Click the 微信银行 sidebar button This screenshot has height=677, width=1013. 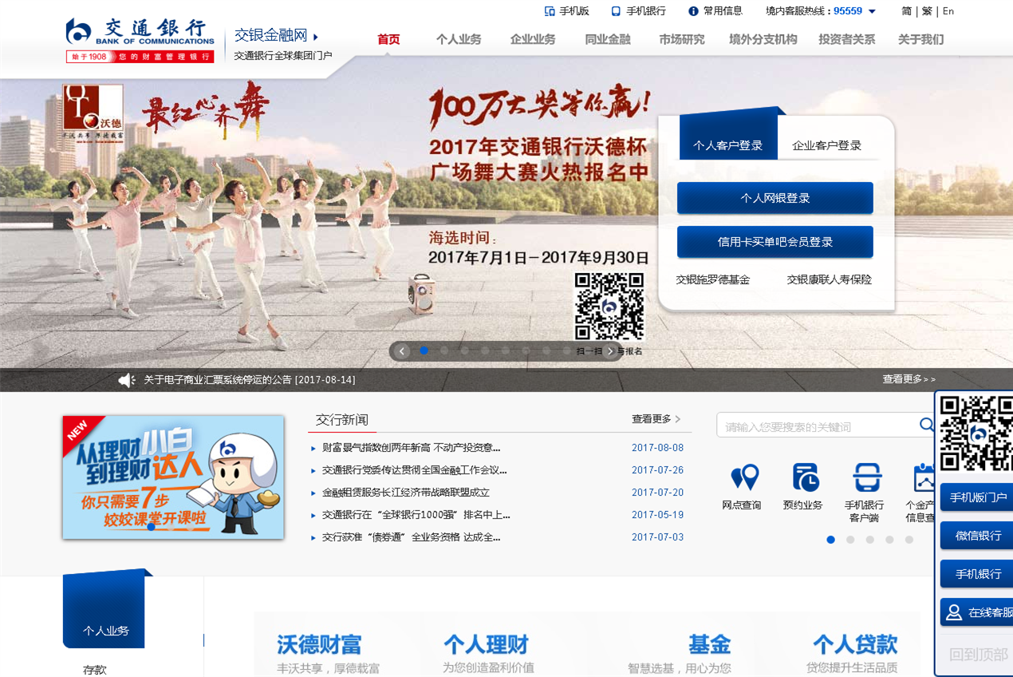coord(976,535)
